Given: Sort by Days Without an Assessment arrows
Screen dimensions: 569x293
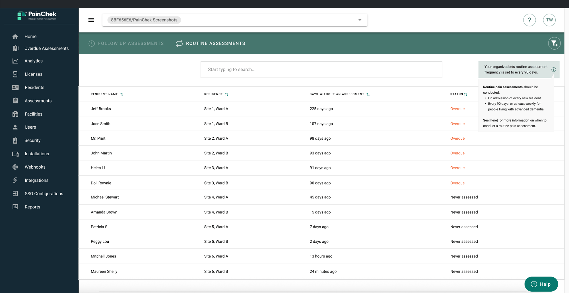Looking at the screenshot, I should [368, 94].
